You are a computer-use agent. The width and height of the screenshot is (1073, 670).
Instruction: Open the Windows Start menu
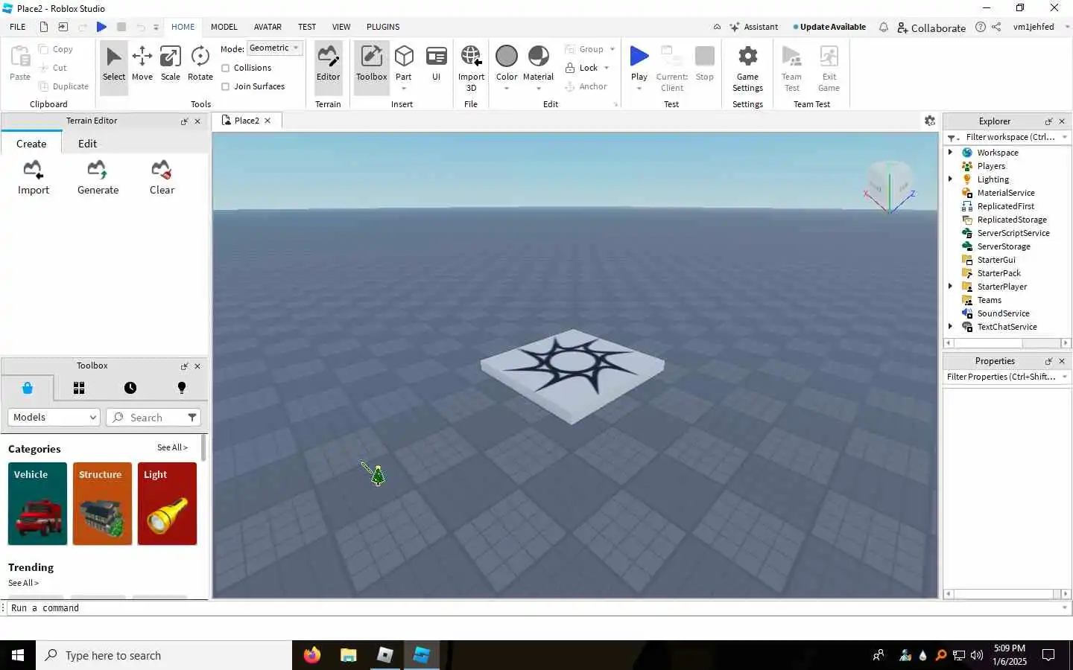coord(18,655)
